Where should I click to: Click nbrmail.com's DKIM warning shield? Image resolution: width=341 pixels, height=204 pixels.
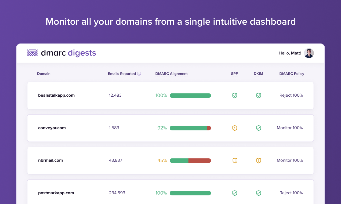259,161
